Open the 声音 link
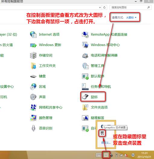Viewport: 154px width, 159px height. point(42,97)
